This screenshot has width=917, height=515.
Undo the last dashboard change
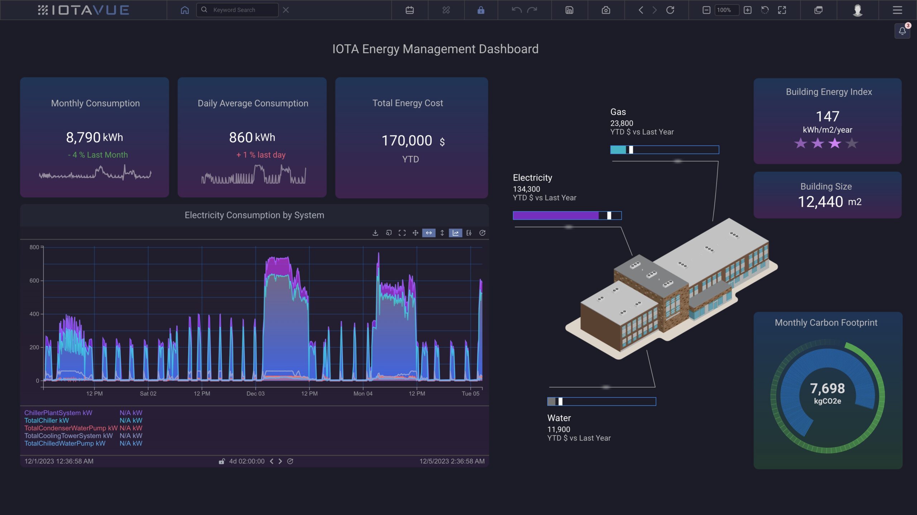[516, 10]
